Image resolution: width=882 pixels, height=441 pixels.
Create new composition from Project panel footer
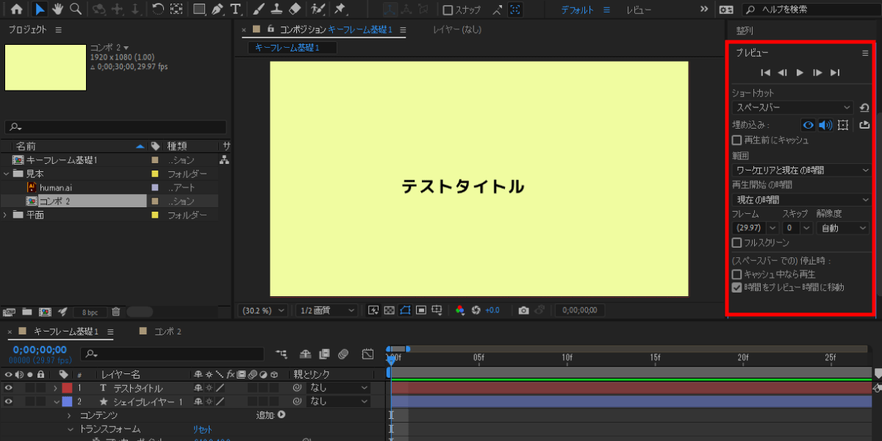(44, 312)
